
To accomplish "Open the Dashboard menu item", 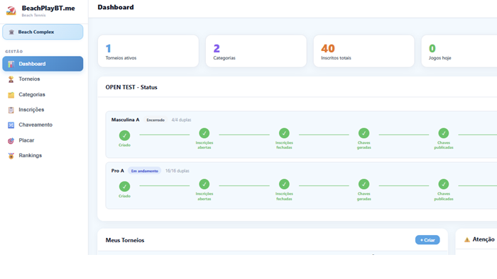I will coord(43,64).
